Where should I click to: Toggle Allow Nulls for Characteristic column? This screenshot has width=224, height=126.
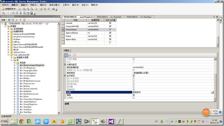tap(110, 30)
